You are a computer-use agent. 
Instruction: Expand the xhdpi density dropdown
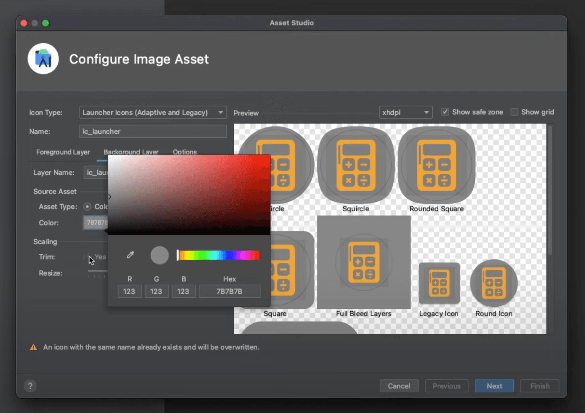[x=406, y=112]
